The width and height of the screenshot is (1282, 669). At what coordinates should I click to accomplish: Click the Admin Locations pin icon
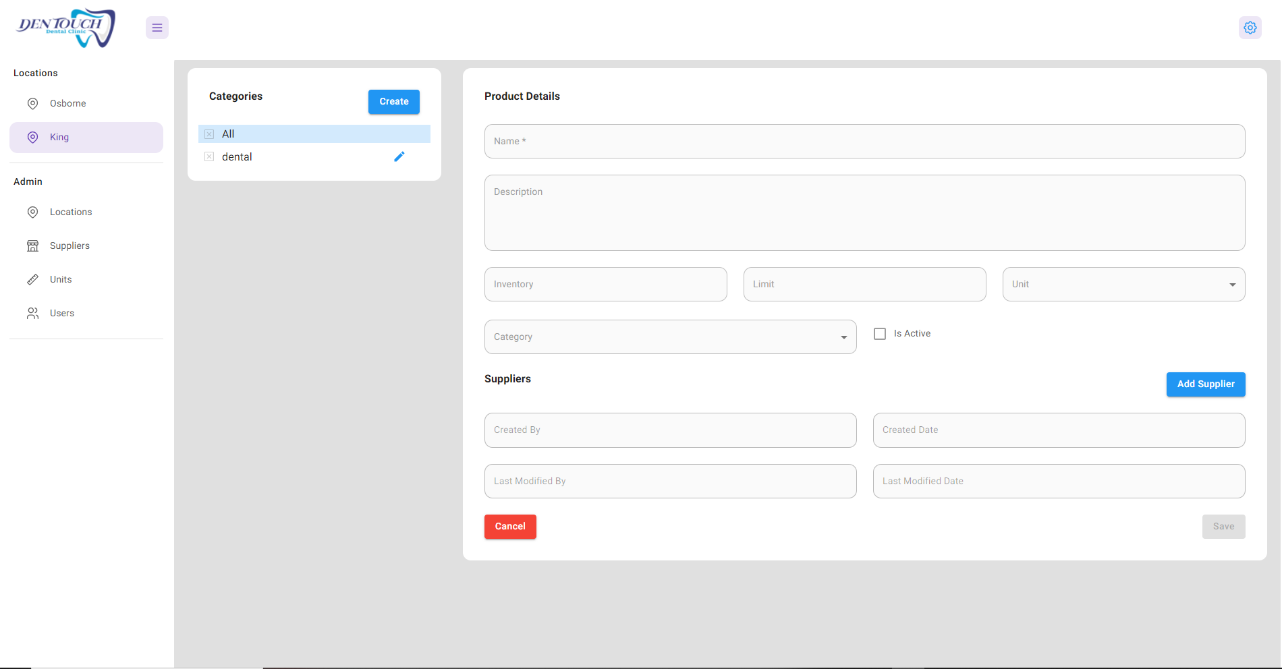(x=32, y=212)
